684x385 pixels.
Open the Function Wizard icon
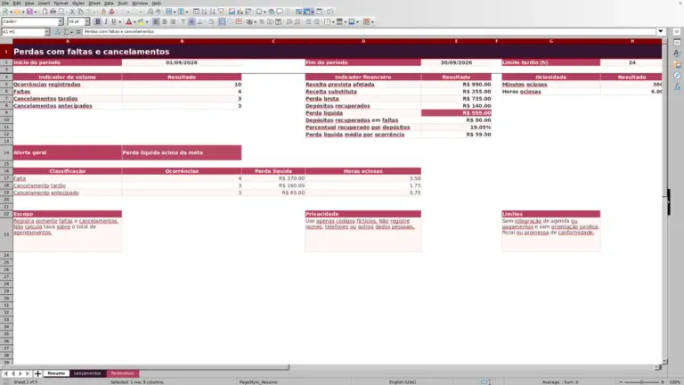coord(58,32)
